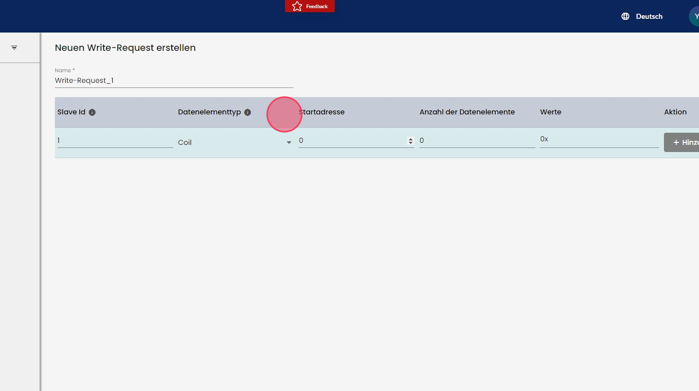Click the Aktion column header
Screen dimensions: 699x391
click(675, 112)
